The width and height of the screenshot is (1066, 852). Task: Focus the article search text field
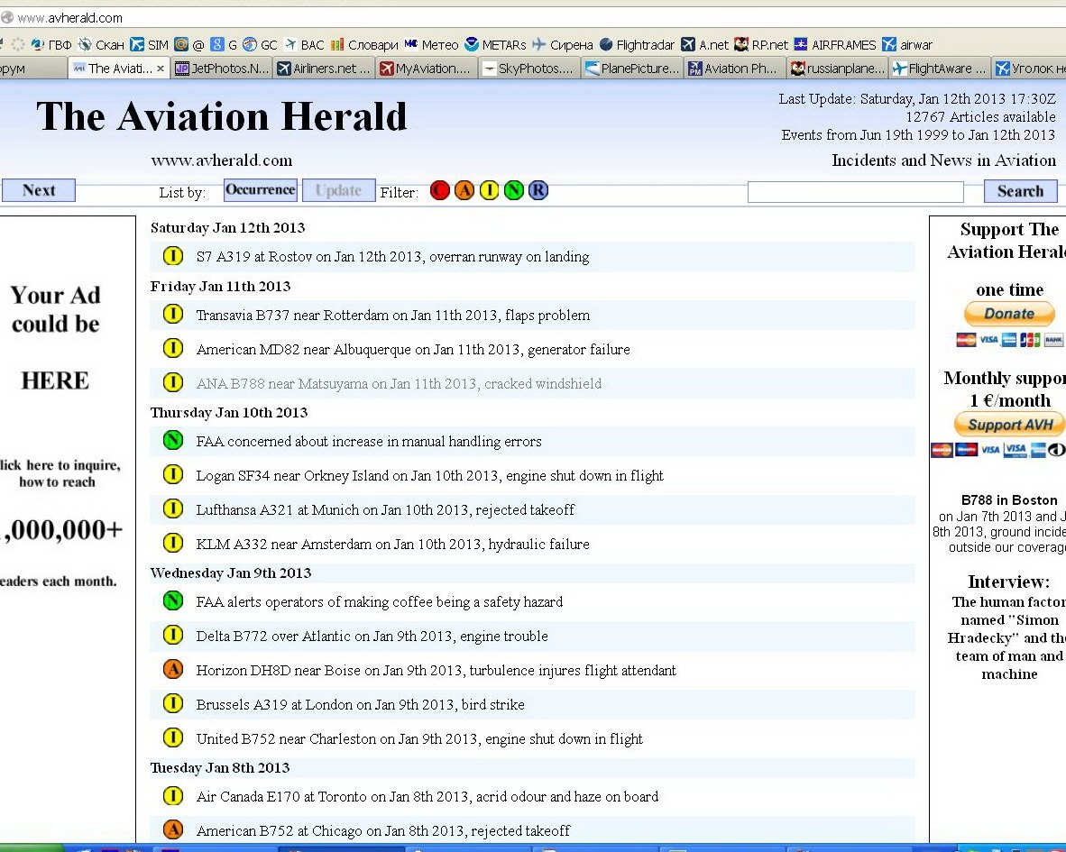point(855,192)
